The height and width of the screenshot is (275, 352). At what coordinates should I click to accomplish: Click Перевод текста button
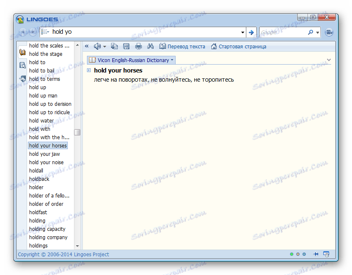[x=182, y=47]
